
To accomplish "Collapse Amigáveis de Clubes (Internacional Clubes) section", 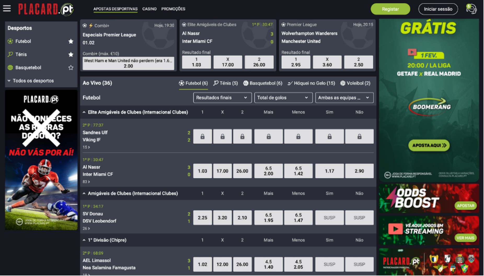I will point(84,193).
